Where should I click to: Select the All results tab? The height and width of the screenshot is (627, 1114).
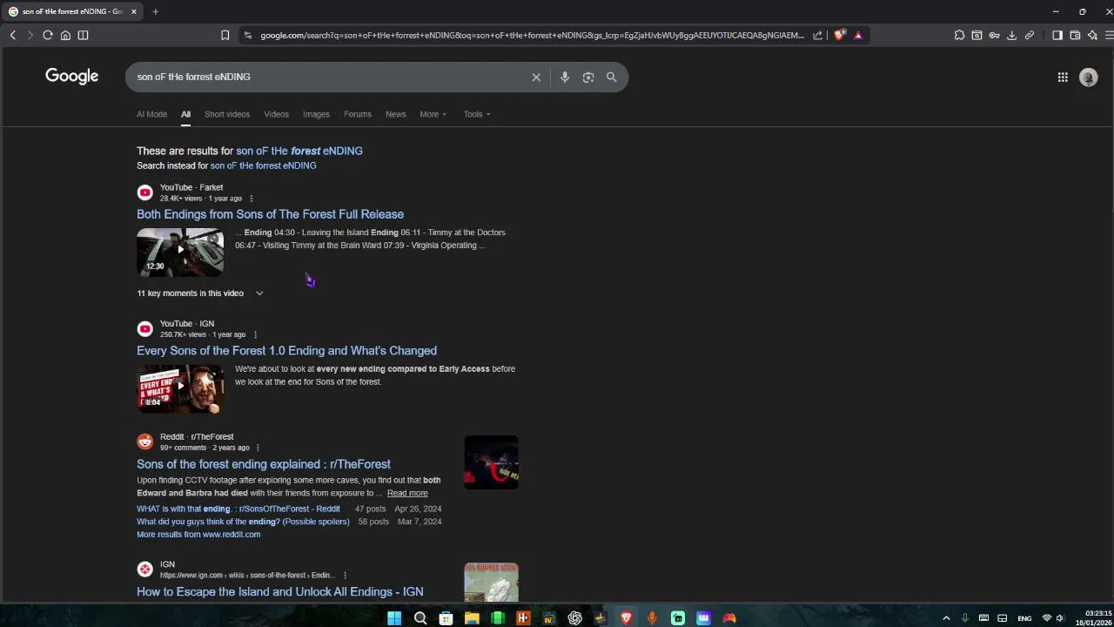click(185, 114)
